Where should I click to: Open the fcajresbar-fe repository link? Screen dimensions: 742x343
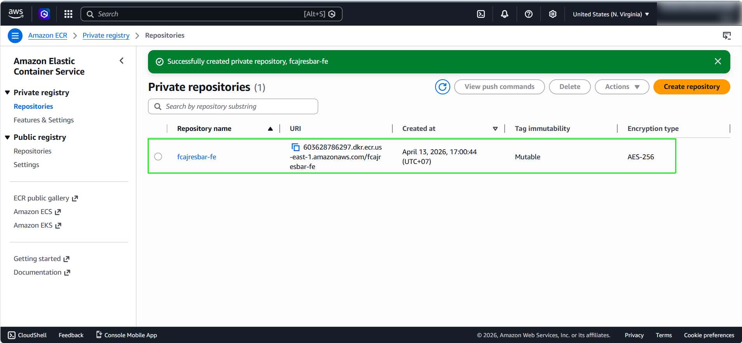(x=197, y=157)
